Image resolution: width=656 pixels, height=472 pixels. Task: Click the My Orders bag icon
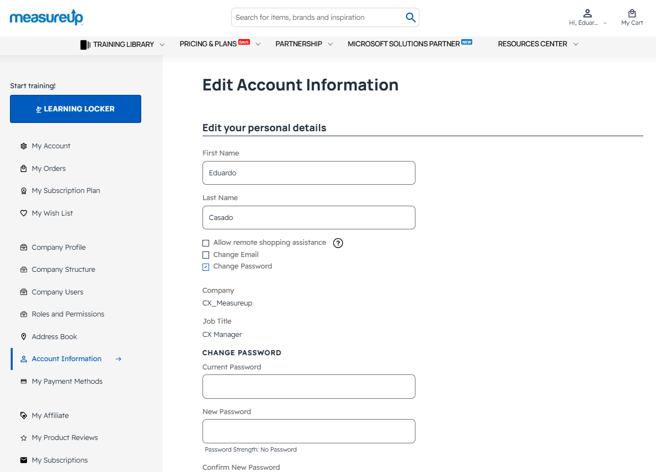pos(24,169)
